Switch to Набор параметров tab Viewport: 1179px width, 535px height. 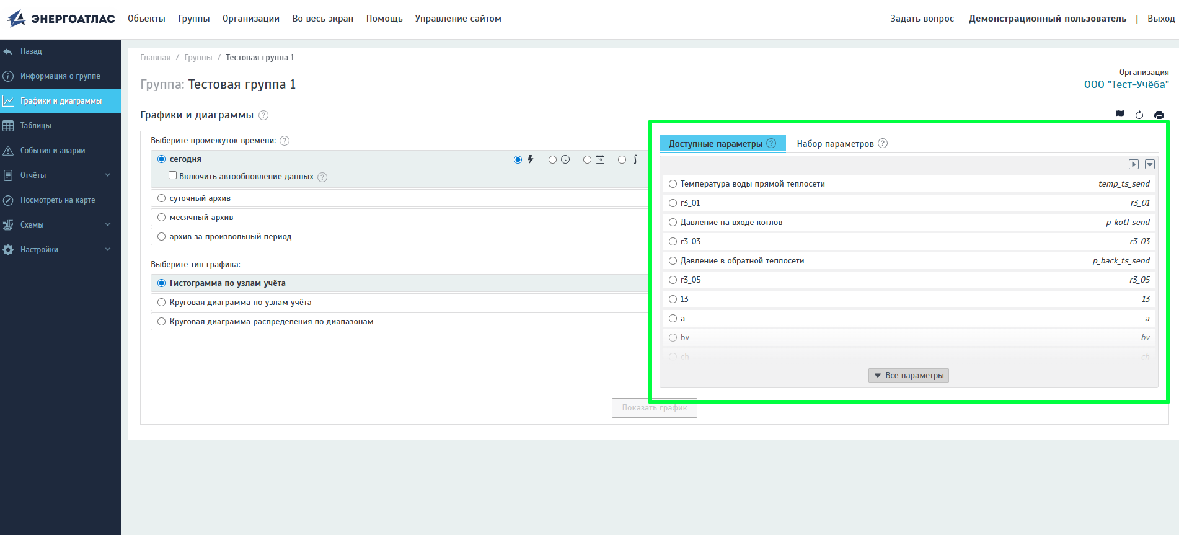(835, 144)
